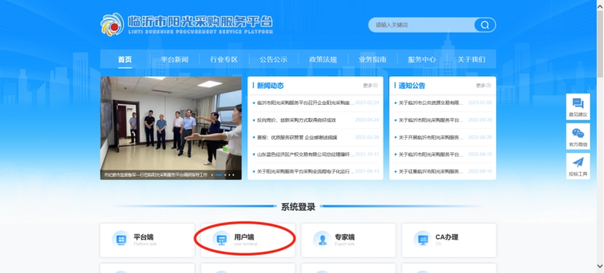Click the carousel caption text
This screenshot has height=273, width=604.
[156, 175]
